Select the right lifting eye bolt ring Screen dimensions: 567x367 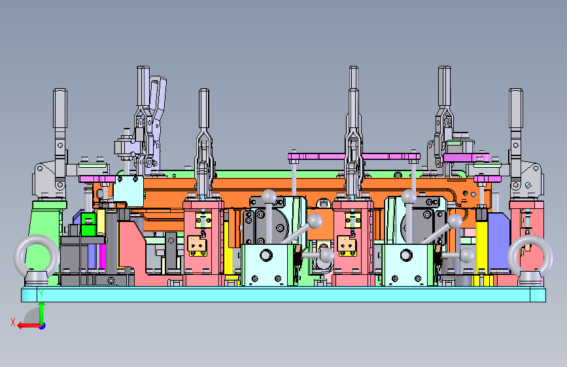[530, 257]
